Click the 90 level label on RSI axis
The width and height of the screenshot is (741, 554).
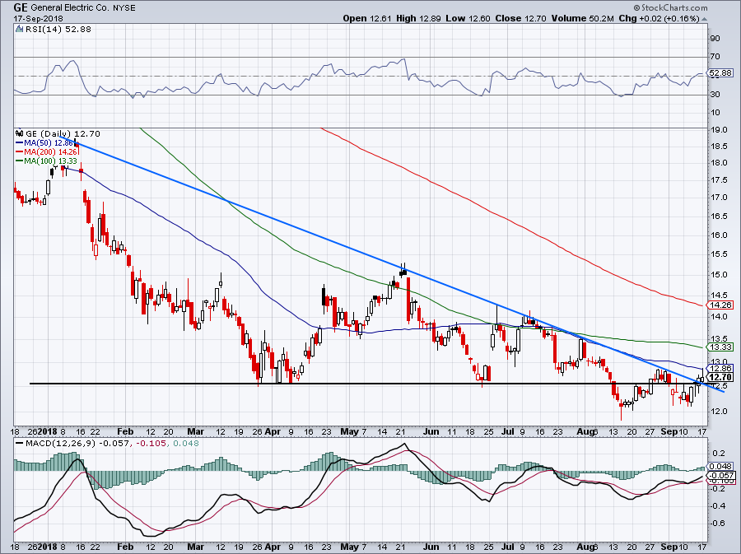715,38
